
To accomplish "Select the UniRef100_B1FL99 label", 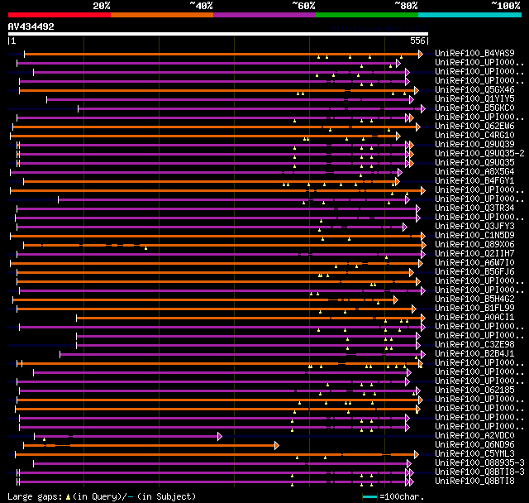I will pyautogui.click(x=474, y=309).
